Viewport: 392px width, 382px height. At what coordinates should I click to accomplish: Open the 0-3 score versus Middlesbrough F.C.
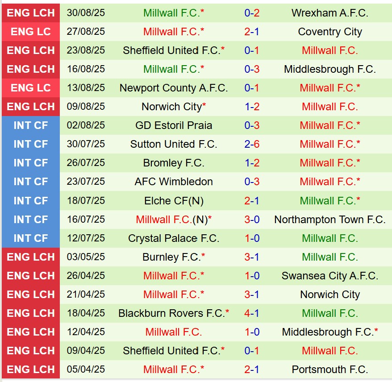(x=252, y=69)
